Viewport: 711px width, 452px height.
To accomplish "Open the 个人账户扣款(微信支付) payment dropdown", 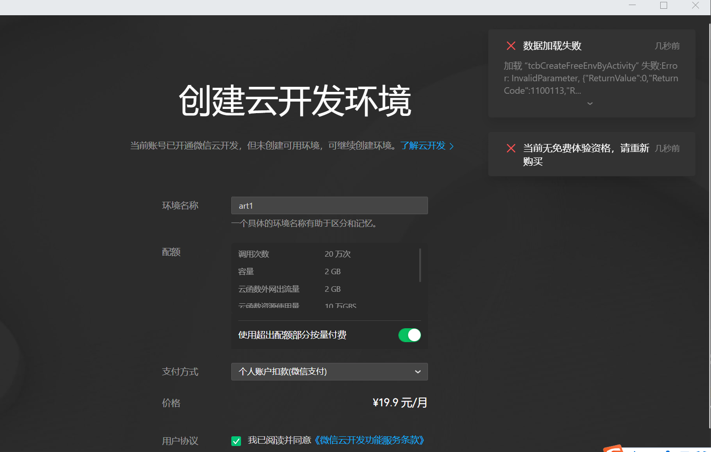I will pyautogui.click(x=329, y=372).
